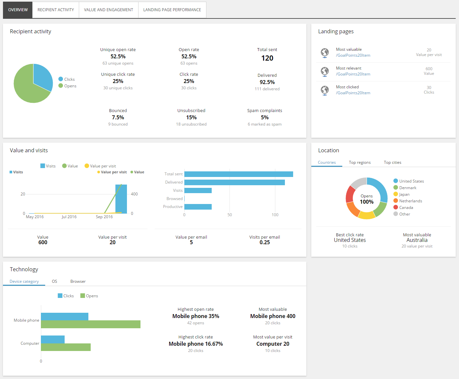Toggle Clicks legend in Recipient activity pie
The width and height of the screenshot is (459, 379).
pos(67,79)
